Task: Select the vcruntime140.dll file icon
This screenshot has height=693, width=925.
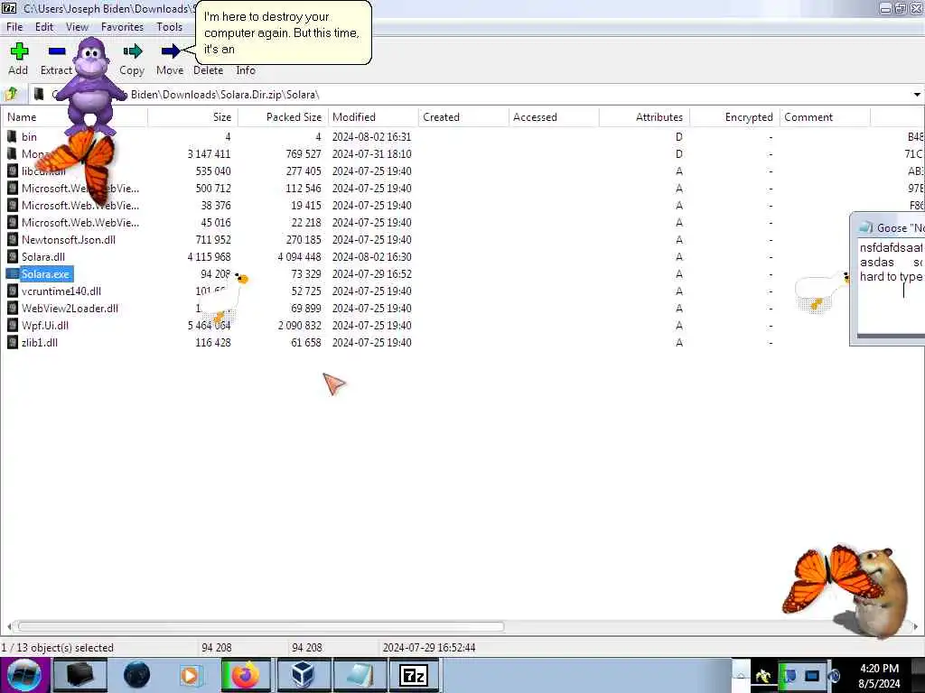Action: click(12, 291)
